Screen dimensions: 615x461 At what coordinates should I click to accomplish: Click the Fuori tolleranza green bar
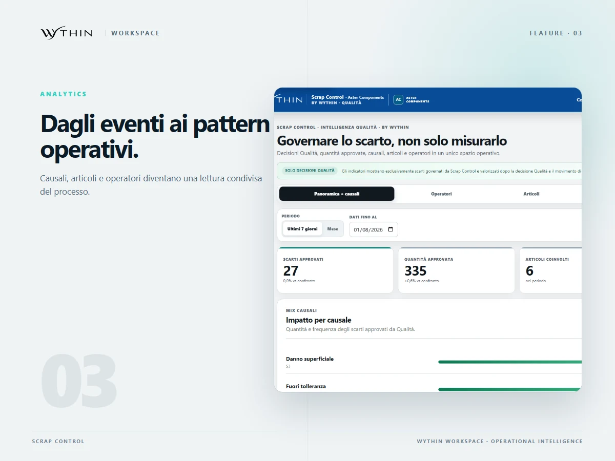pos(510,389)
